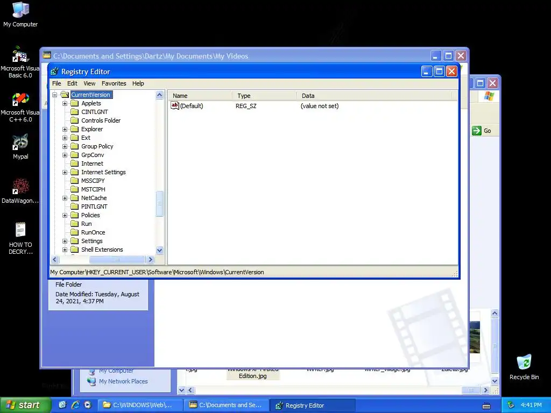
Task: Click the Registry Editor title bar icon
Action: [x=54, y=72]
